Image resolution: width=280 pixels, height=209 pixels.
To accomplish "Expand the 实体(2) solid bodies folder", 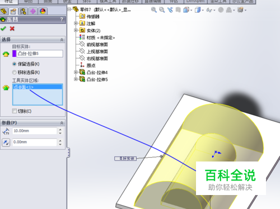I will tap(76, 30).
